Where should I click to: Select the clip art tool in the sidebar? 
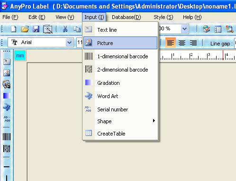pos(7,84)
